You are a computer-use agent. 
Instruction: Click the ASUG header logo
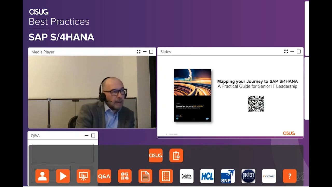click(39, 12)
